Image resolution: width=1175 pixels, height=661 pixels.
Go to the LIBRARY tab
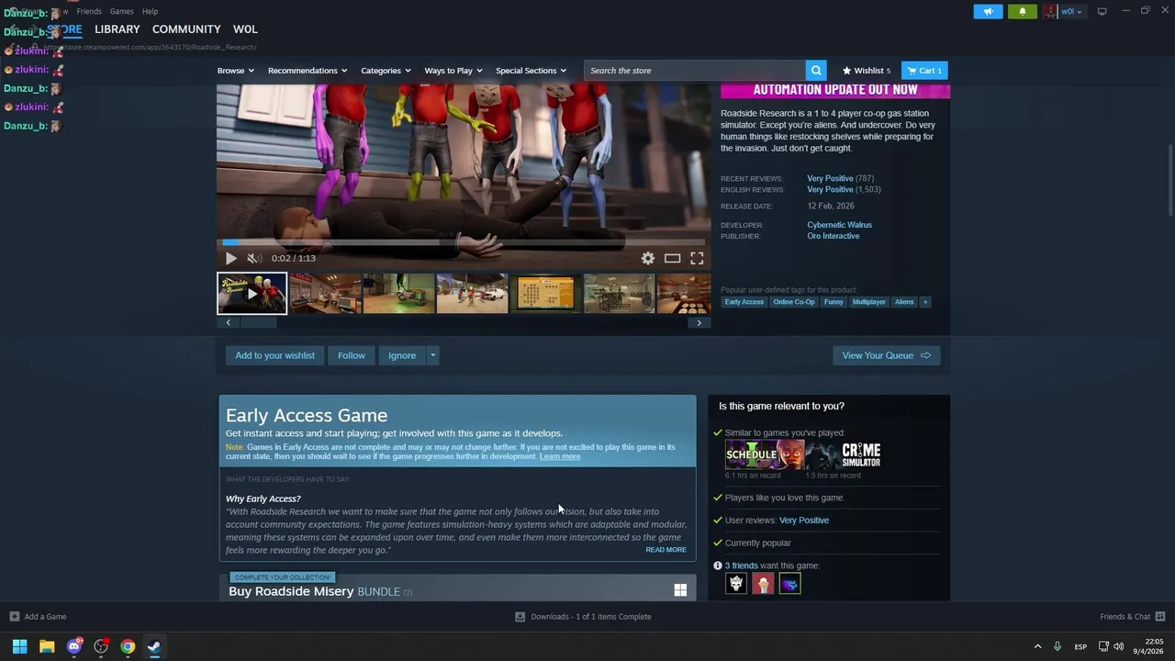pyautogui.click(x=117, y=29)
